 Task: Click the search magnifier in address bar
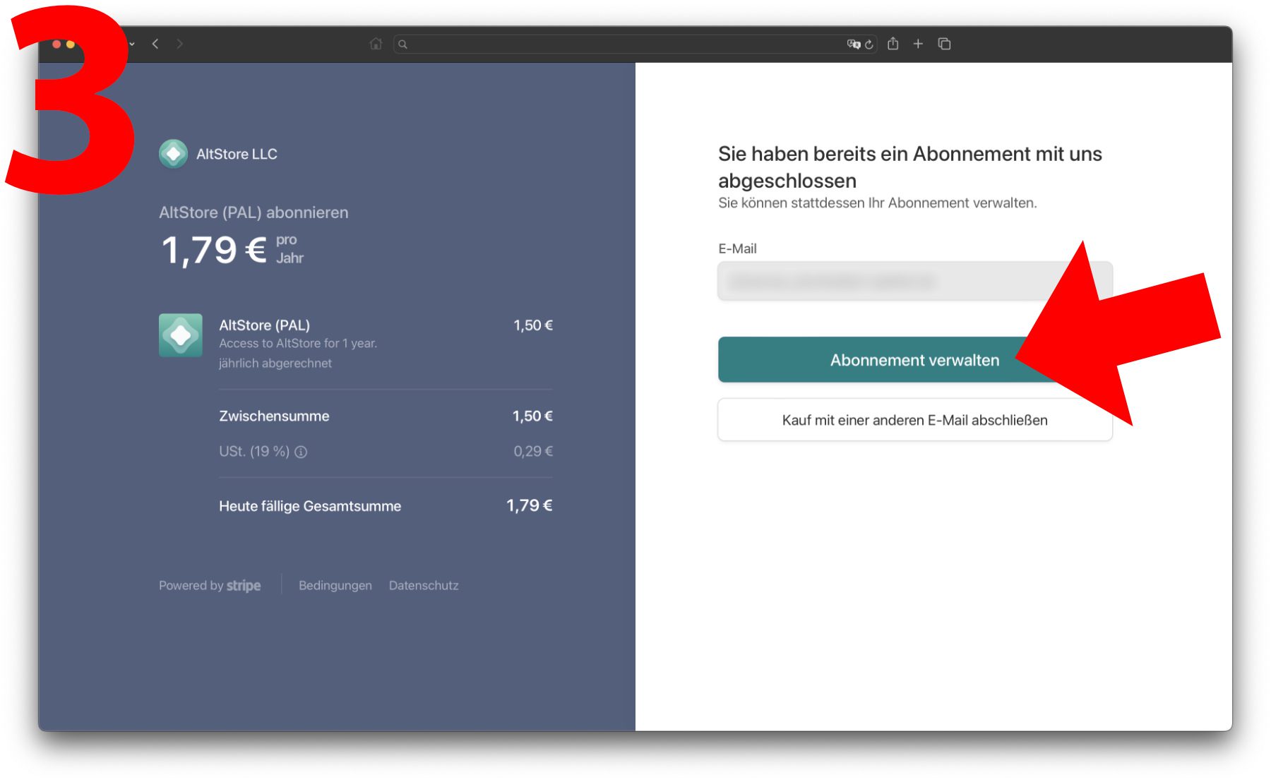pos(402,44)
